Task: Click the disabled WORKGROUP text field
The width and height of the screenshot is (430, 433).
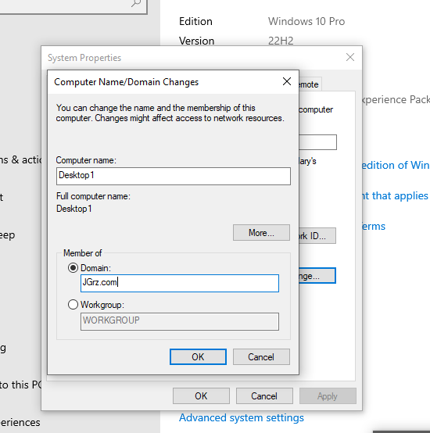Action: click(x=180, y=321)
